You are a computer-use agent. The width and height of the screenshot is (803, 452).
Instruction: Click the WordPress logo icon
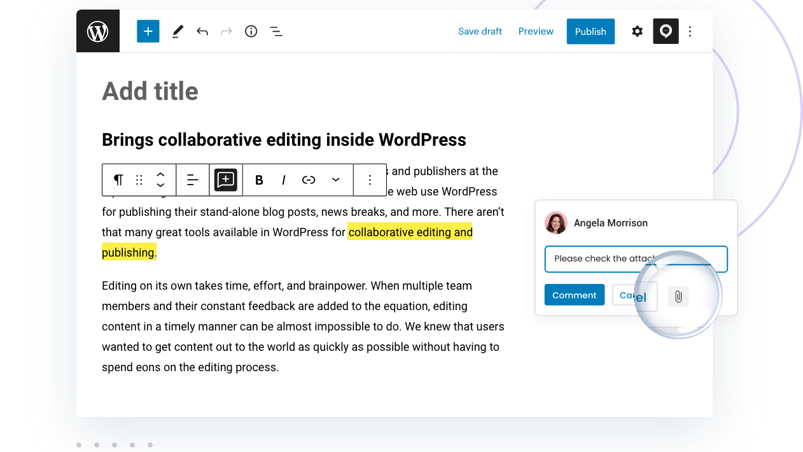point(98,31)
